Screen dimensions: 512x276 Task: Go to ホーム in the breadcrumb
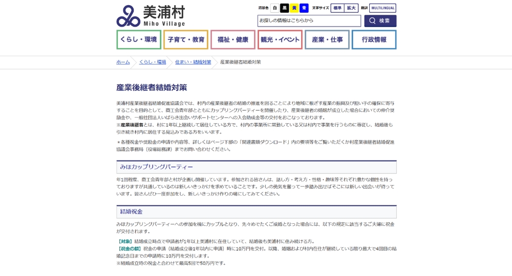point(123,62)
